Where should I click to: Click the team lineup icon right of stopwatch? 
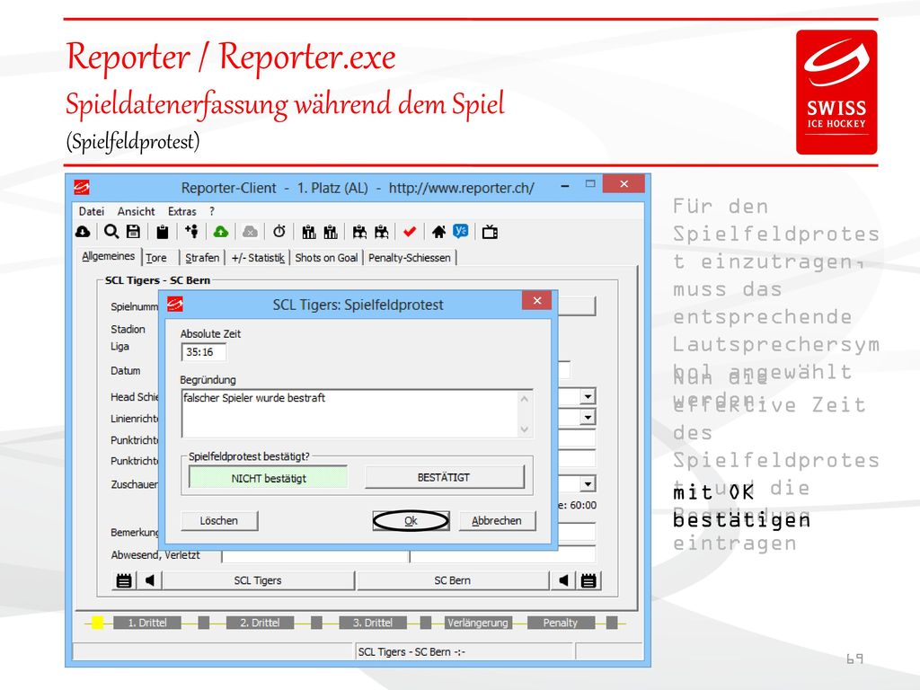pos(309,233)
